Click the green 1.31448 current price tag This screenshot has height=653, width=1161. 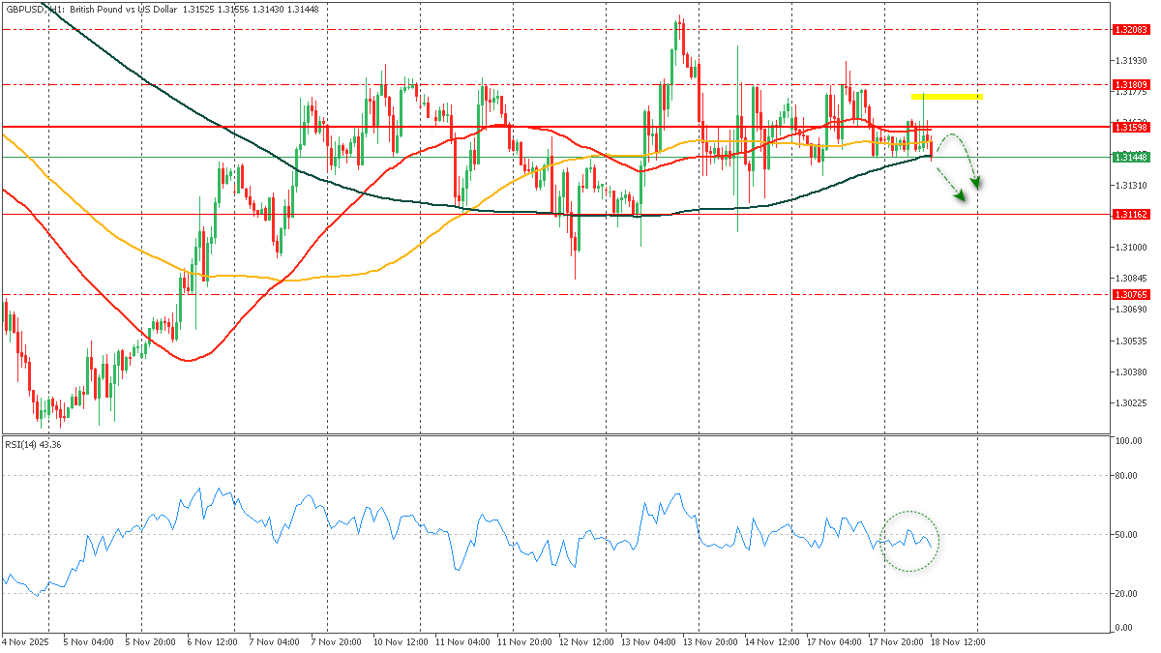point(1130,157)
